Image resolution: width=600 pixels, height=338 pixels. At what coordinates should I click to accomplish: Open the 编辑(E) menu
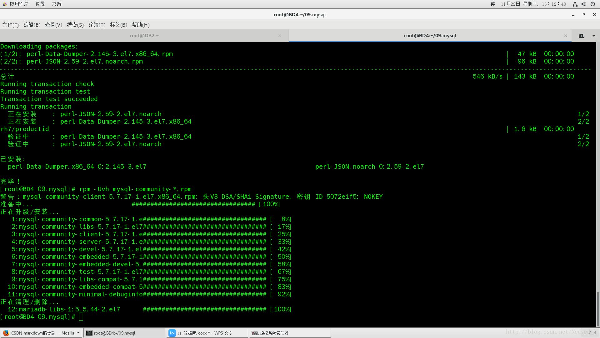32,25
